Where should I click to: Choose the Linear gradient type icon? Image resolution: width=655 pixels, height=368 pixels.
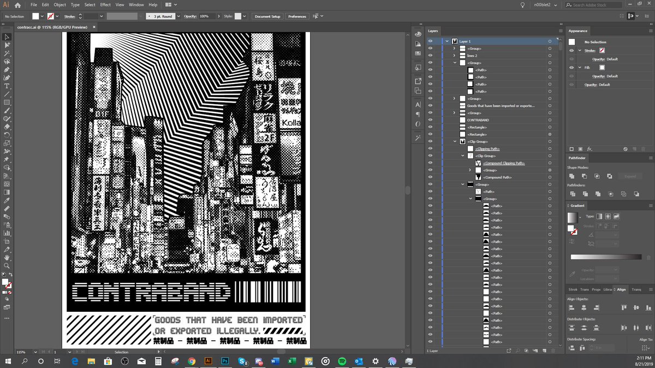tap(599, 216)
